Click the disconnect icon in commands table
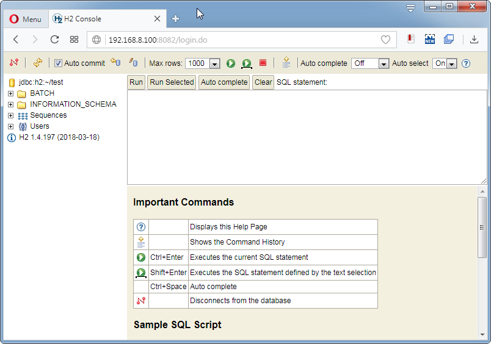491x344 pixels. pyautogui.click(x=141, y=301)
